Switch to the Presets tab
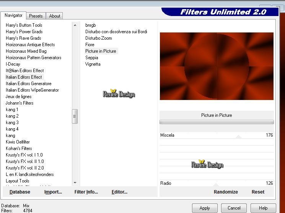Screen dimensions: 285x213 point(36,16)
